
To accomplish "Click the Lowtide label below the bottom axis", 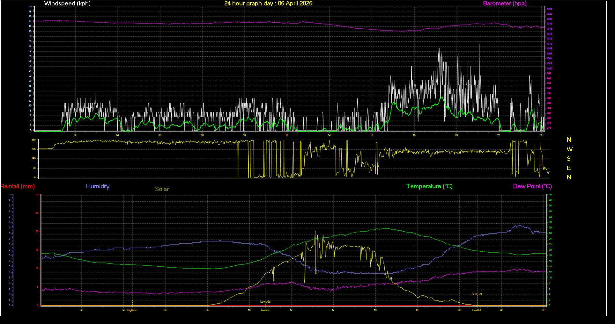I will click(x=265, y=310).
